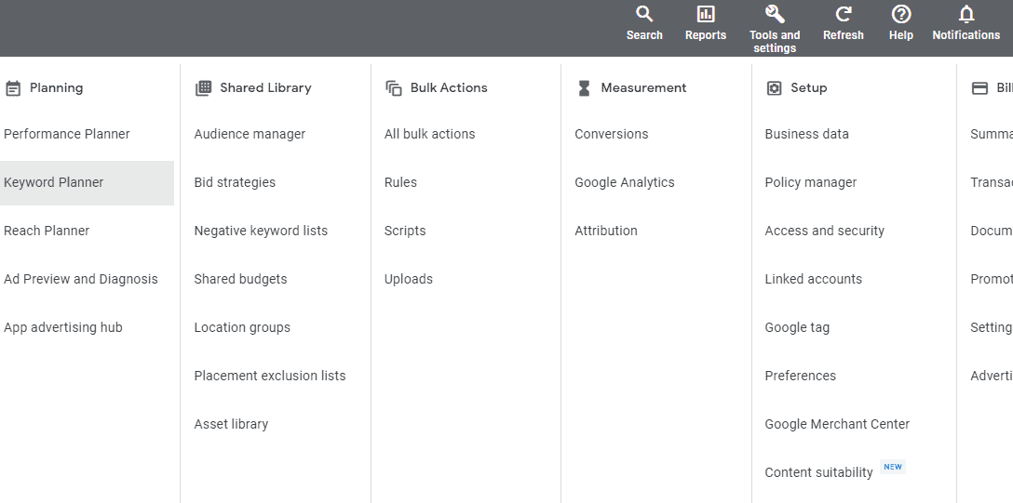Open Performance Planner
1013x503 pixels.
pyautogui.click(x=66, y=134)
